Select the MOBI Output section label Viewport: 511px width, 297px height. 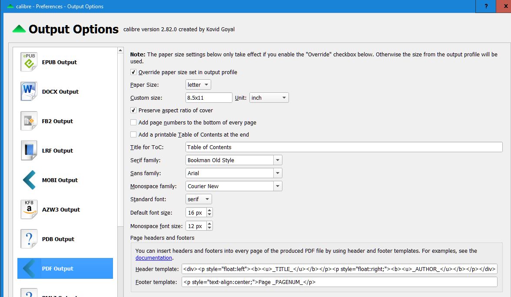[x=60, y=180]
